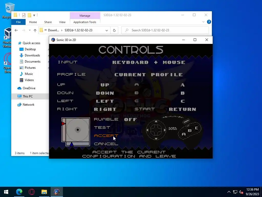
Task: Select This PC in navigation pane
Action: pos(30,96)
